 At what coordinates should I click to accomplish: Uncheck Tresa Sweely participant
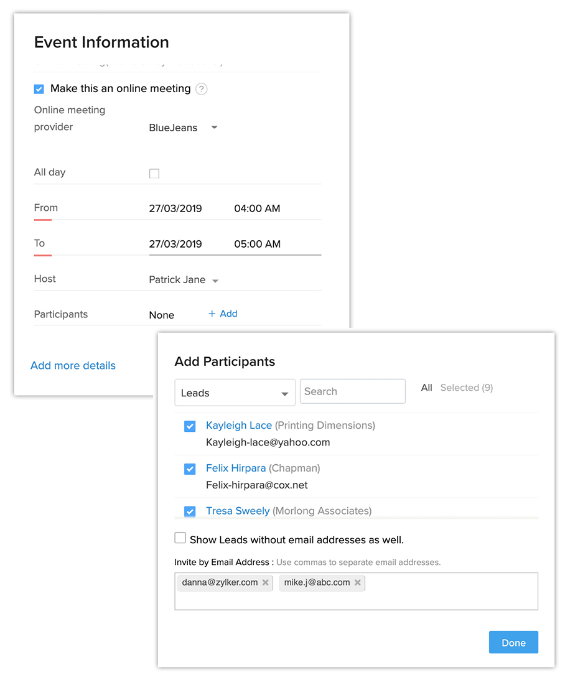click(190, 511)
